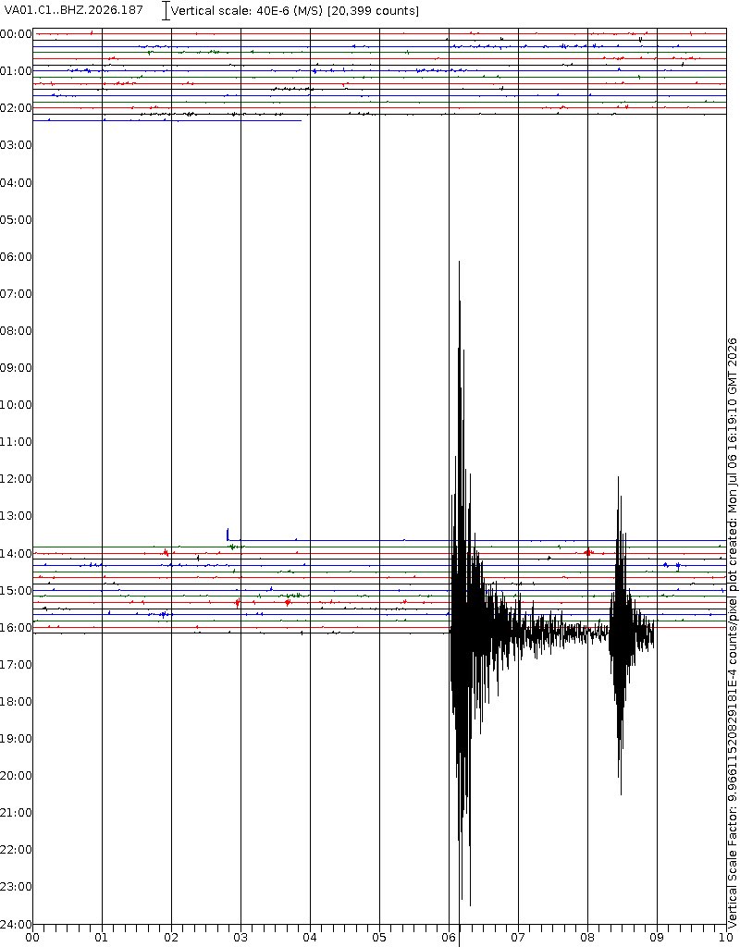The width and height of the screenshot is (740, 947).
Task: Click minute tick label 07 on bottom axis
Action: [x=518, y=938]
